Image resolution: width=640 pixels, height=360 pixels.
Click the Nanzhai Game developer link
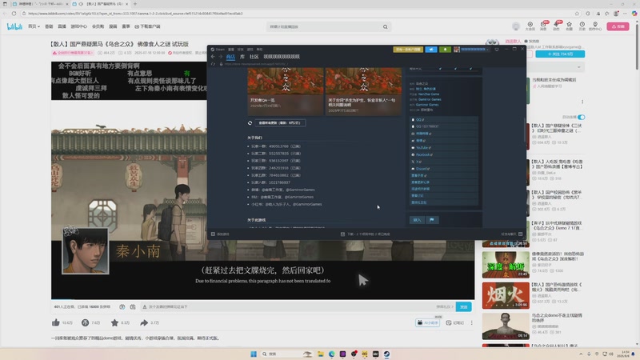(429, 94)
